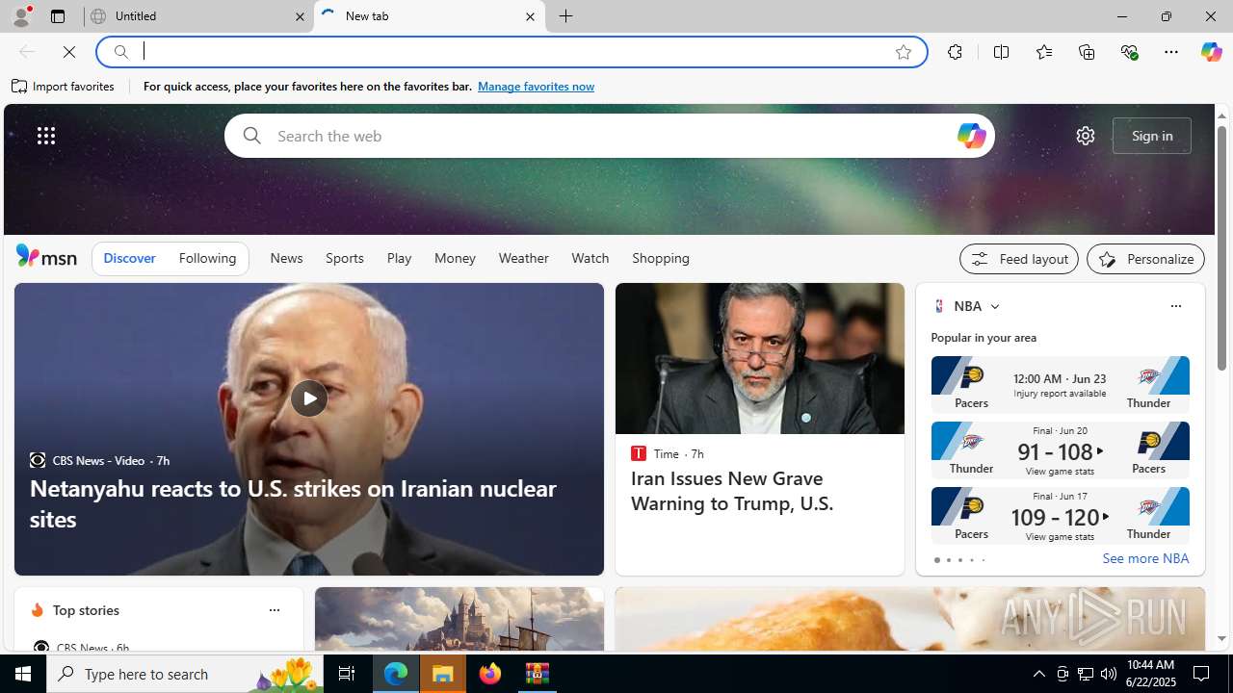Open the browser profile icon
The height and width of the screenshot is (693, 1233).
(20, 16)
